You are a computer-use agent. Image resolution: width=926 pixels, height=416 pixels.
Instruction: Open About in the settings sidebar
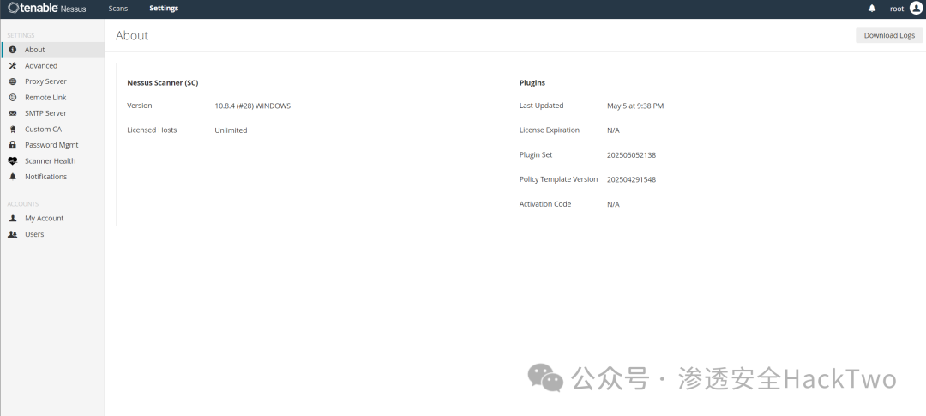52,50
